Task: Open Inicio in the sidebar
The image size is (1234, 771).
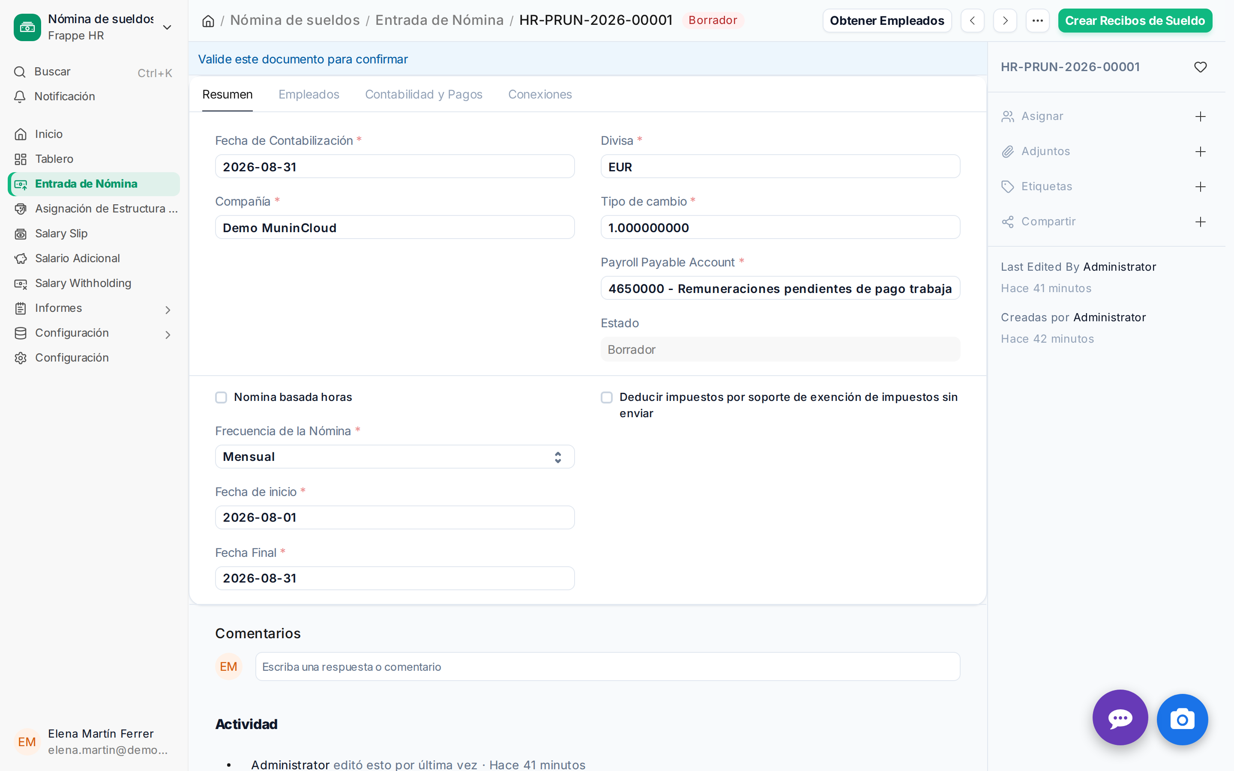Action: point(94,134)
